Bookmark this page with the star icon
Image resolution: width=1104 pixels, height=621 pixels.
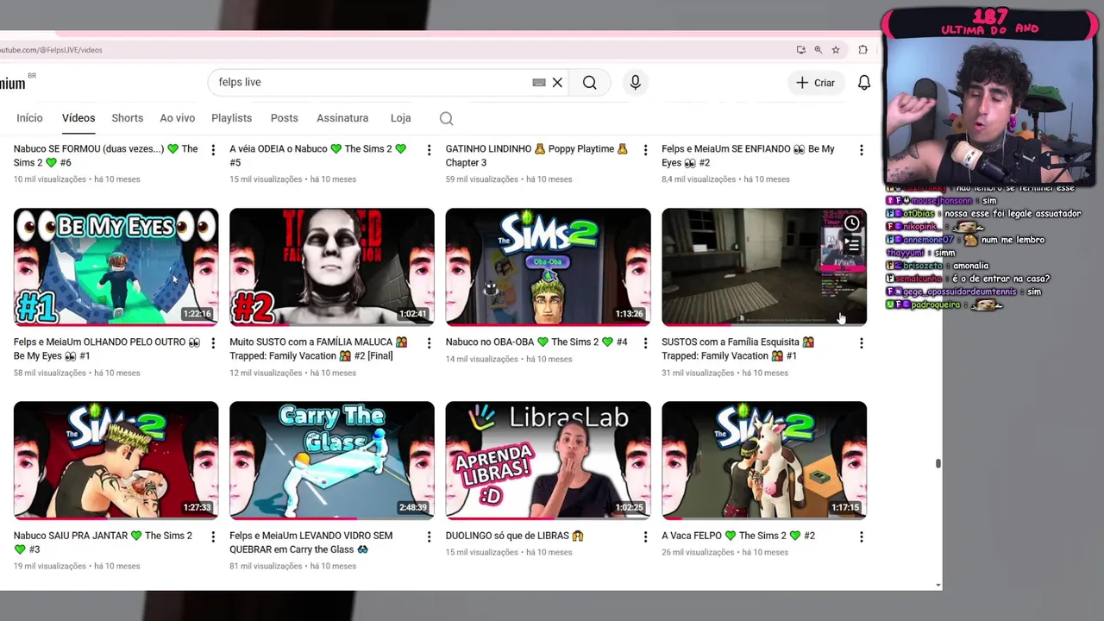coord(836,50)
